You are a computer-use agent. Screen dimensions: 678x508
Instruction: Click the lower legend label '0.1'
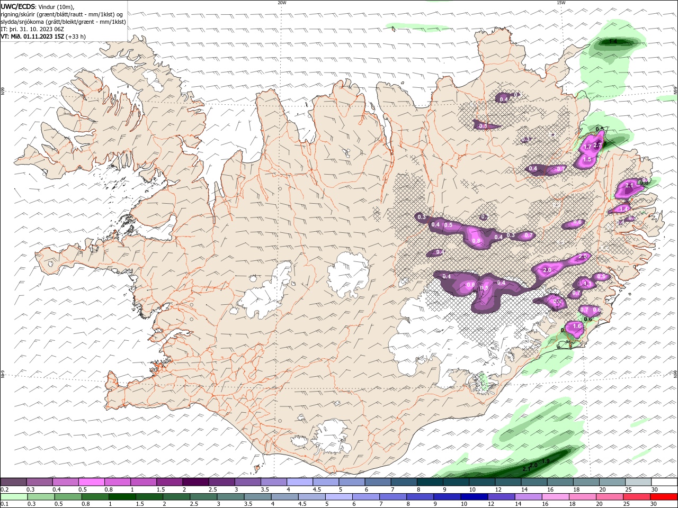point(5,504)
